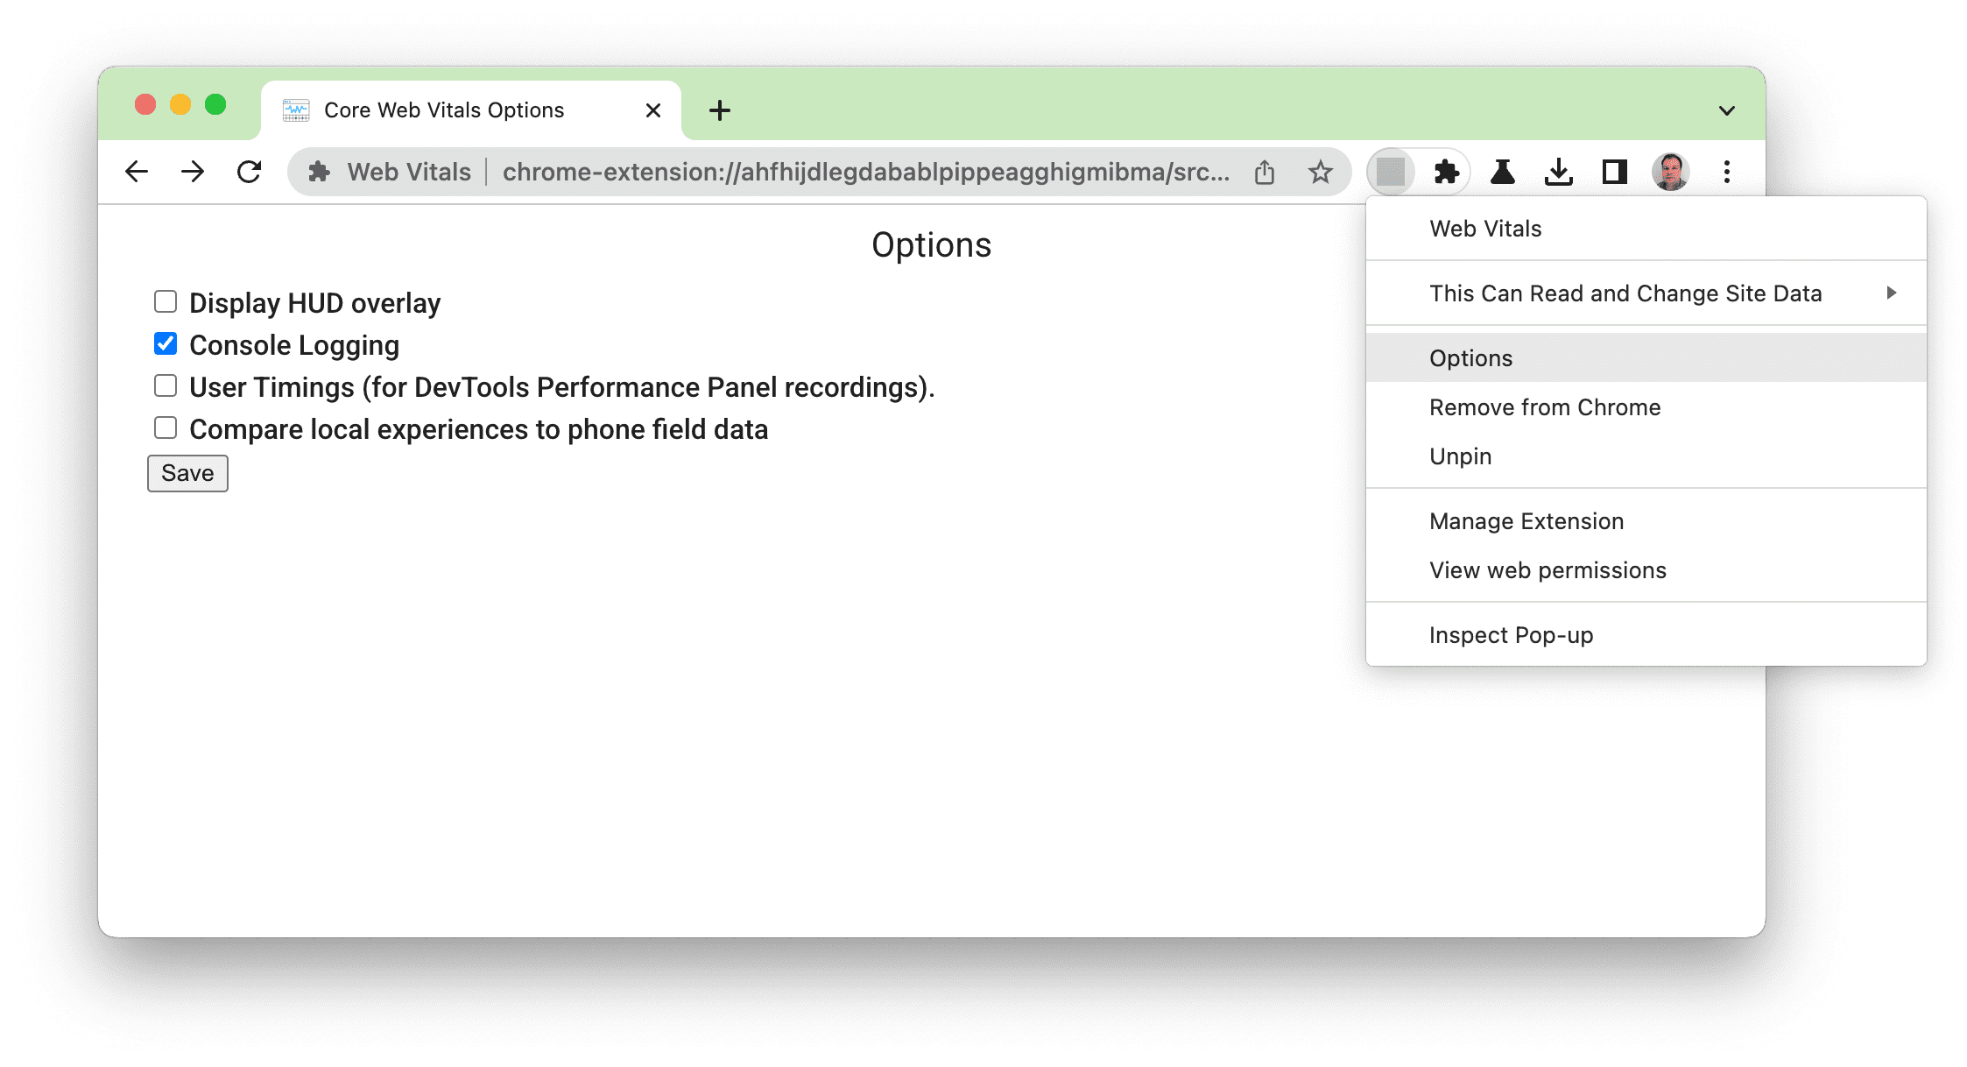
Task: Select Remove from Chrome menu item
Action: click(x=1543, y=407)
